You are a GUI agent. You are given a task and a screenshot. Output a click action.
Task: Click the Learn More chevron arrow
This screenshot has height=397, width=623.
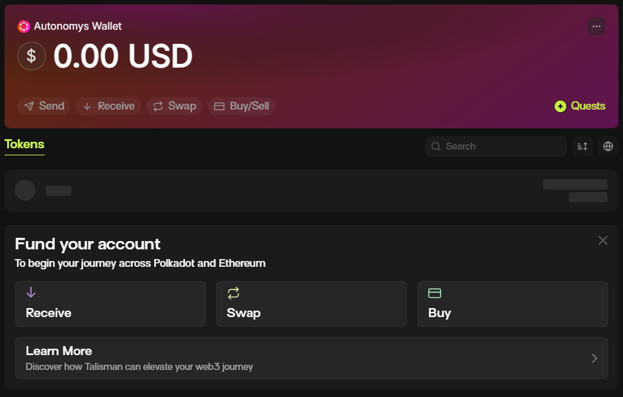click(595, 358)
